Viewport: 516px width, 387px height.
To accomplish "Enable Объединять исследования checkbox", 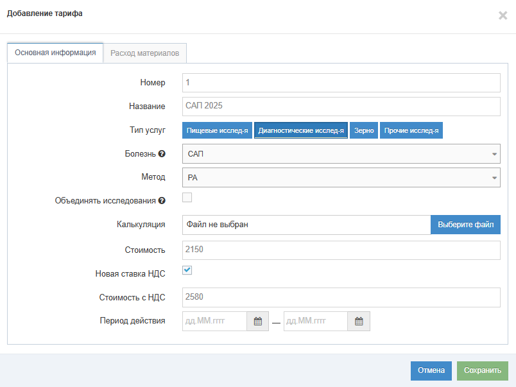I will 187,198.
